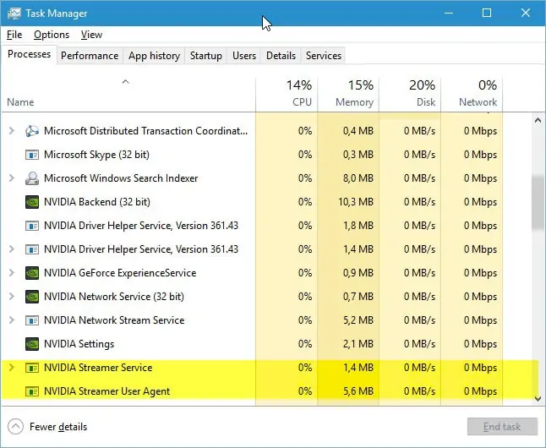Select the NVIDIA Streamer User Agent process
The height and width of the screenshot is (448, 546).
pyautogui.click(x=252, y=391)
